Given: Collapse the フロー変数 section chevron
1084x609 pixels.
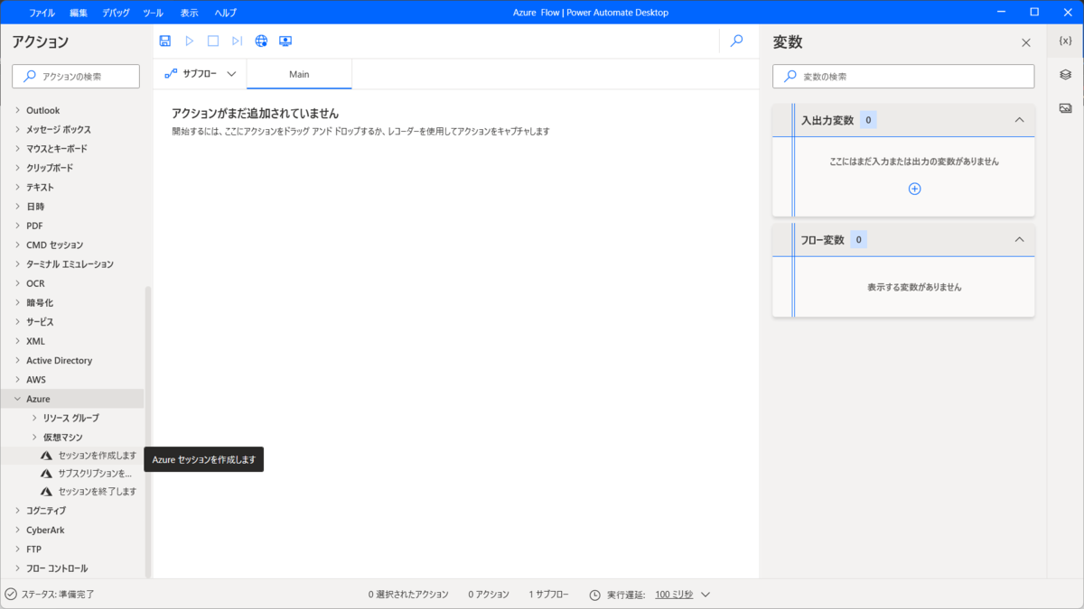Looking at the screenshot, I should click(x=1019, y=240).
